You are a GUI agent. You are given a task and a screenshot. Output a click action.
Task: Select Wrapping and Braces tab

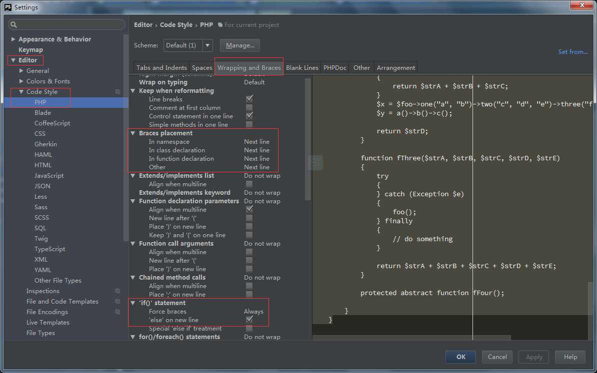249,68
